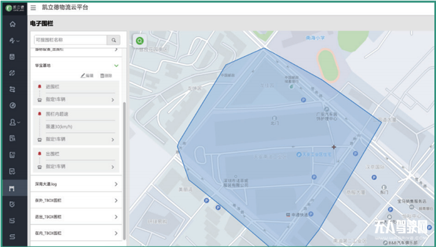This screenshot has width=436, height=247.
Task: Open 指定1车辆 under 出围栏
Action: tap(76, 166)
